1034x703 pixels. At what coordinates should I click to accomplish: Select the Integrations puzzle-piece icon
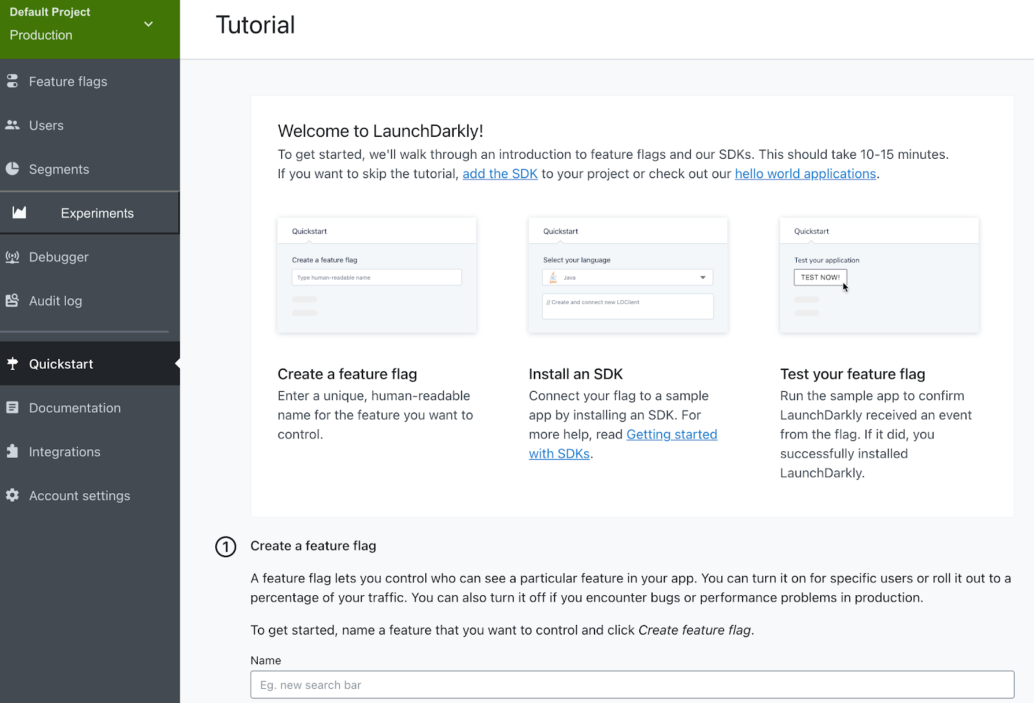[x=13, y=452]
